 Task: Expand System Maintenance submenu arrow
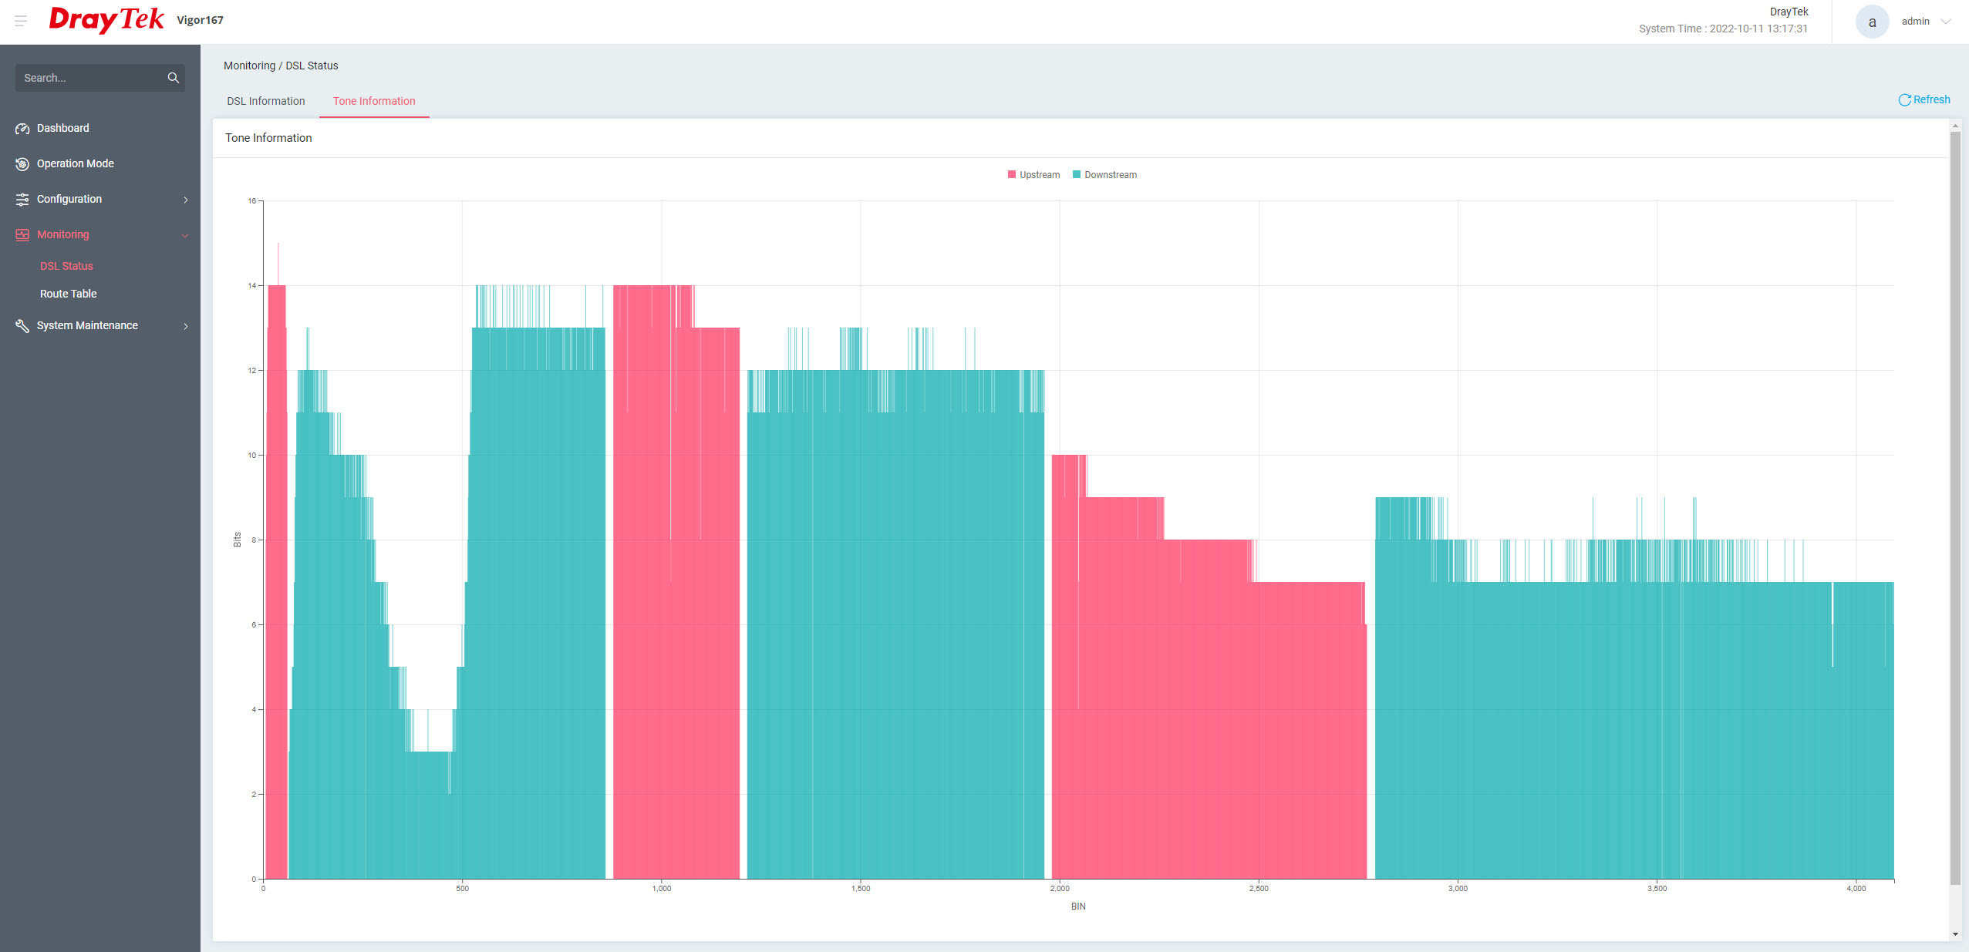point(186,326)
